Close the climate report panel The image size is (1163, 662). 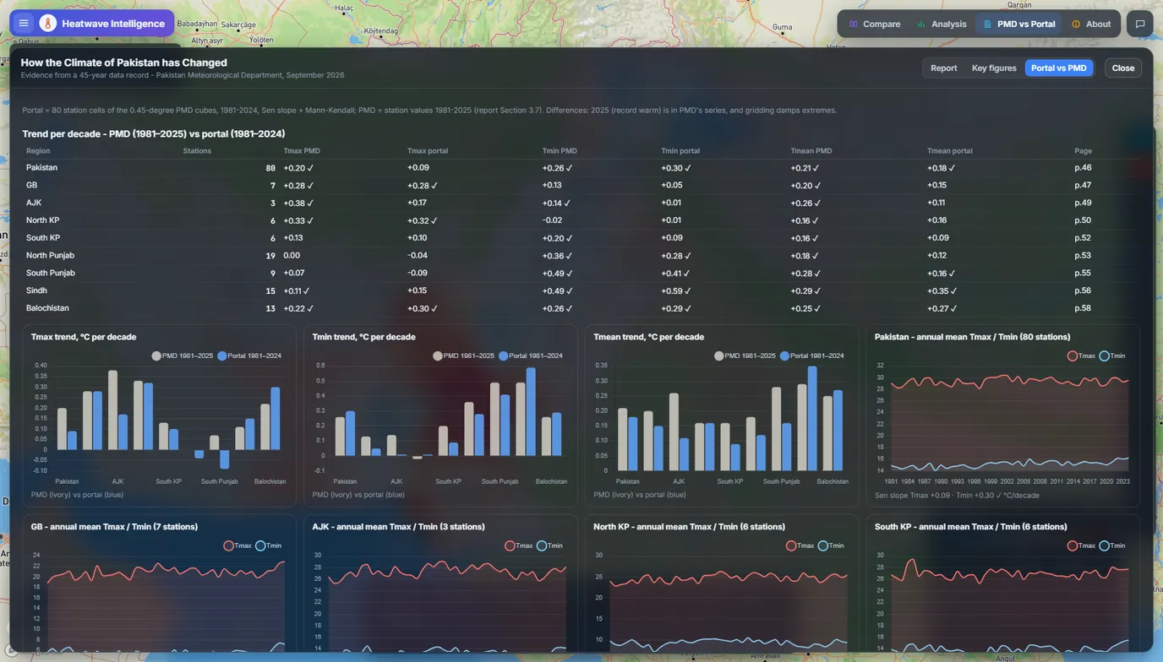(1123, 68)
